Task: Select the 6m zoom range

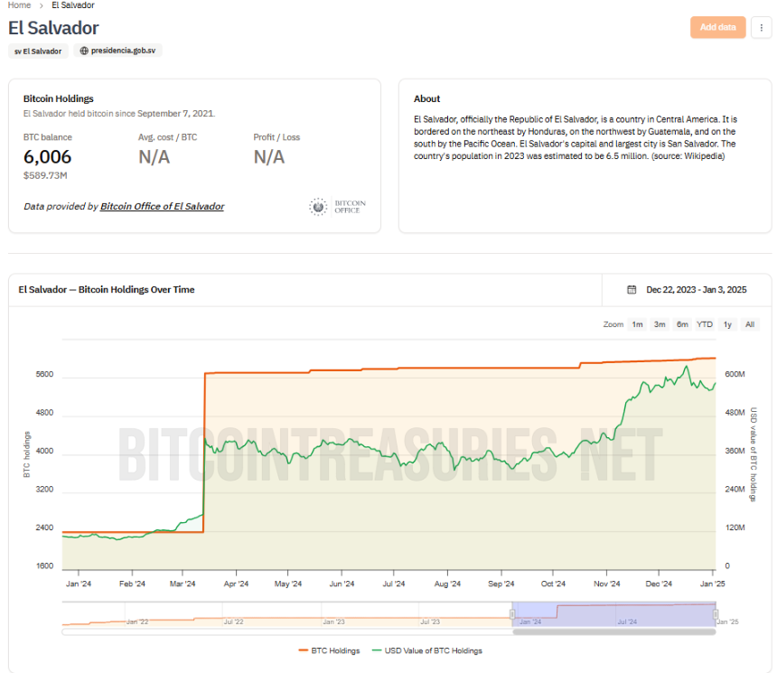Action: [x=682, y=324]
